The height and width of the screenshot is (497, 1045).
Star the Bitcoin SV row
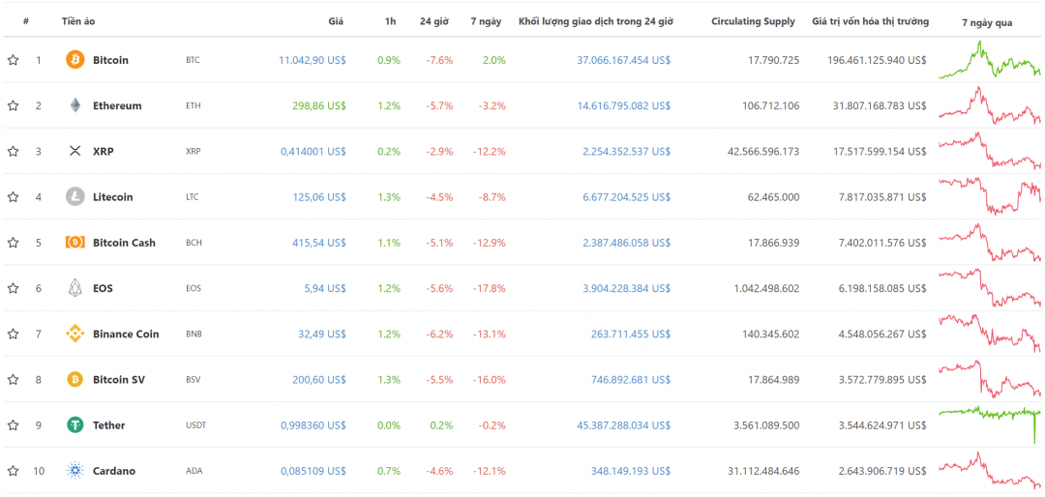pyautogui.click(x=13, y=379)
